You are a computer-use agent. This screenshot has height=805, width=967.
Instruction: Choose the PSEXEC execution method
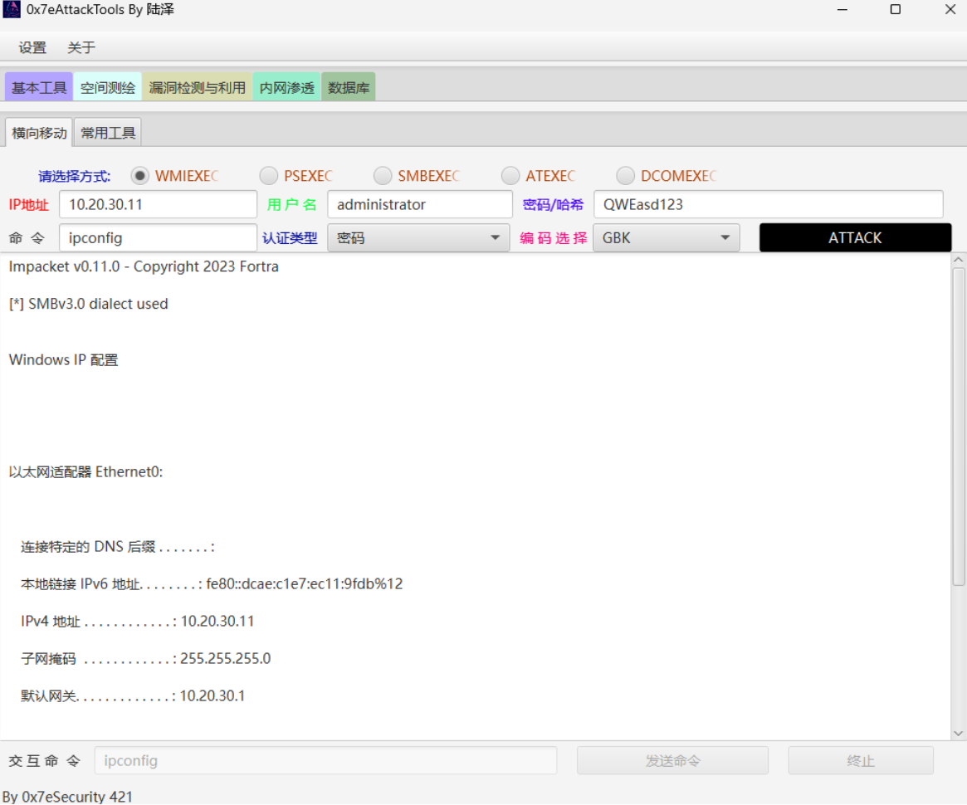click(x=269, y=176)
